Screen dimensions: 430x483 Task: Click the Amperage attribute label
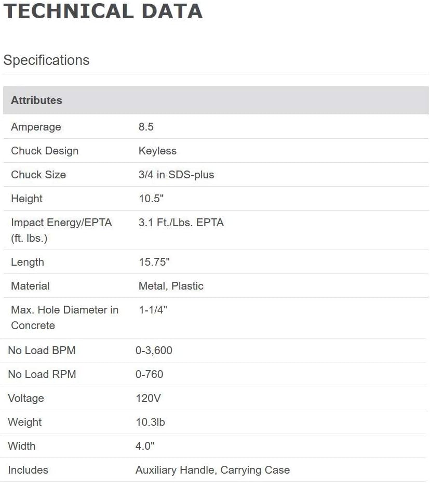tap(36, 127)
